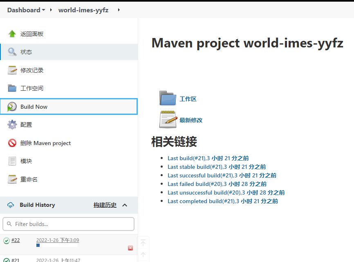Screen dimensions: 354x262
Task: Click the build #22 progress bar
Action: (57, 245)
